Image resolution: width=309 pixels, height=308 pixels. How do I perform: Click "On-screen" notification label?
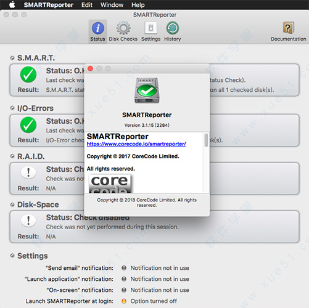coord(80,290)
